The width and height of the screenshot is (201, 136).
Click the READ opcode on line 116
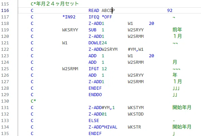[94, 10]
